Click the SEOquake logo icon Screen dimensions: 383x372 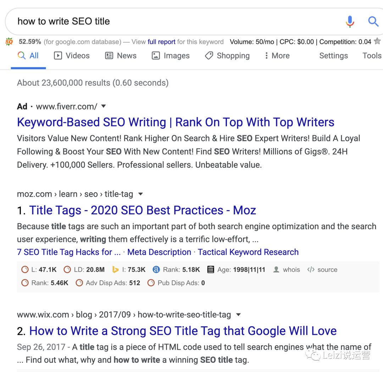coord(9,42)
